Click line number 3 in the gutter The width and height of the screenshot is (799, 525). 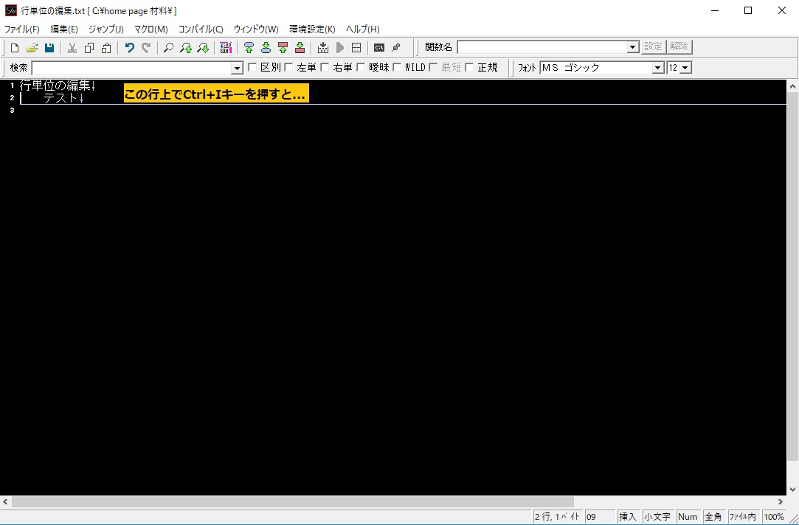point(12,111)
